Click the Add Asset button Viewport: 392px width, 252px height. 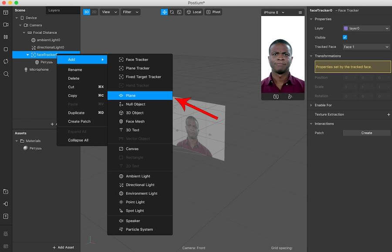[63, 247]
